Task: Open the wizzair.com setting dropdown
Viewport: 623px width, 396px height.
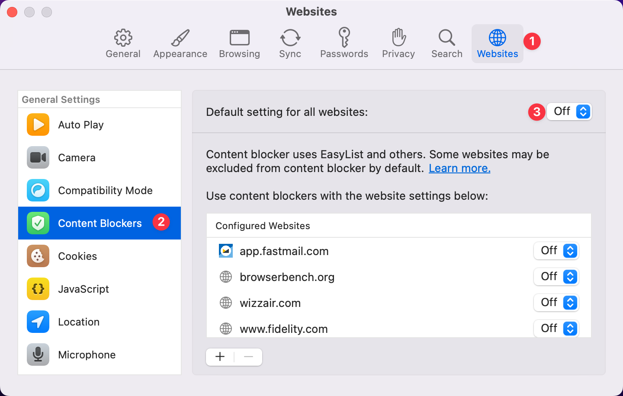Action: 556,303
